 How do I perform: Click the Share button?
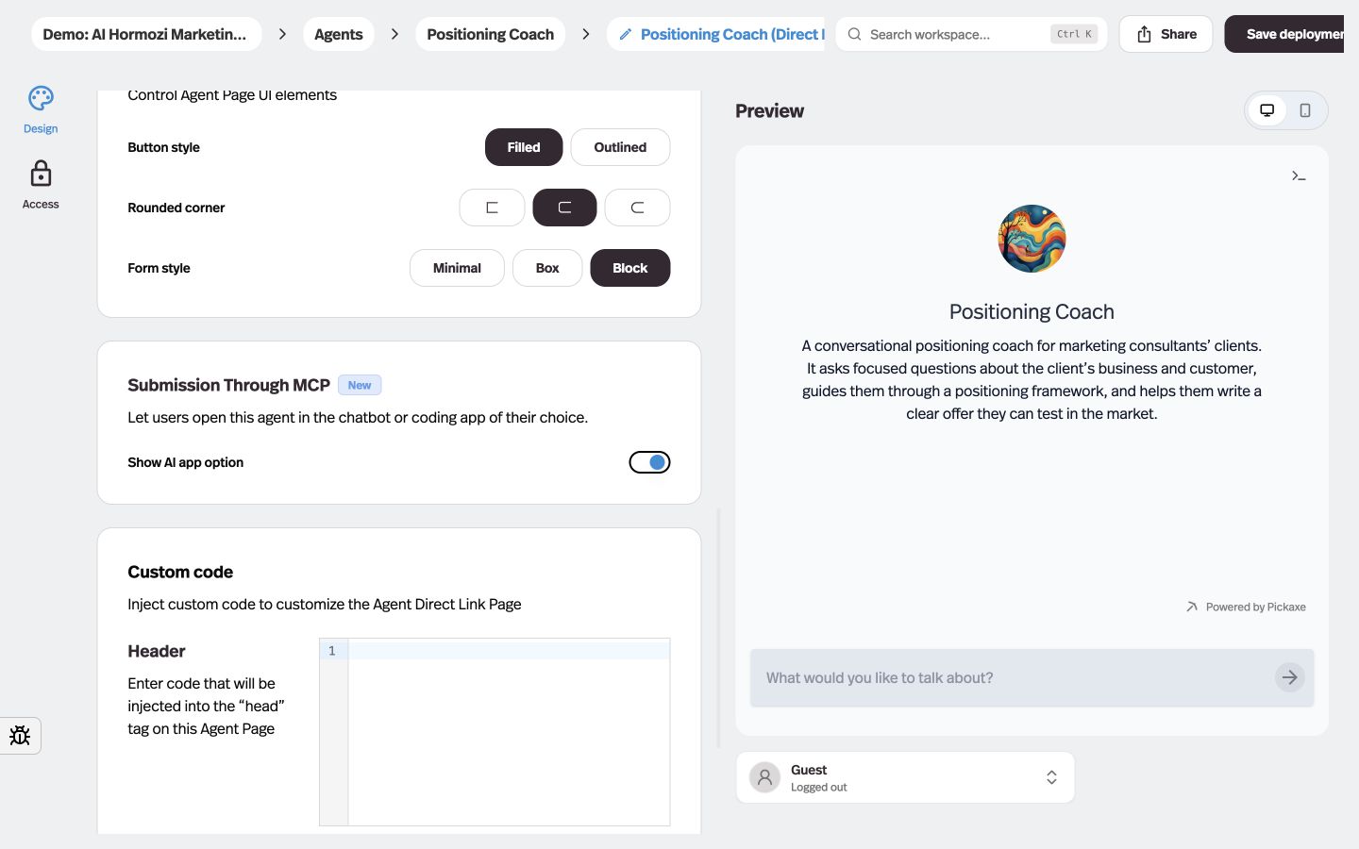click(1166, 34)
